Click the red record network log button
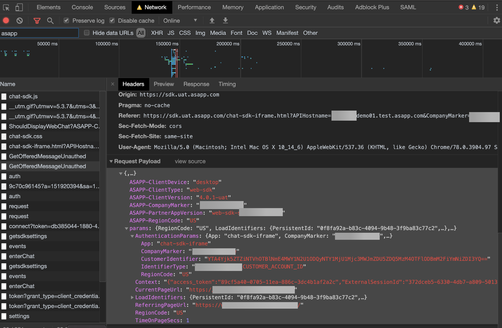 click(x=6, y=21)
